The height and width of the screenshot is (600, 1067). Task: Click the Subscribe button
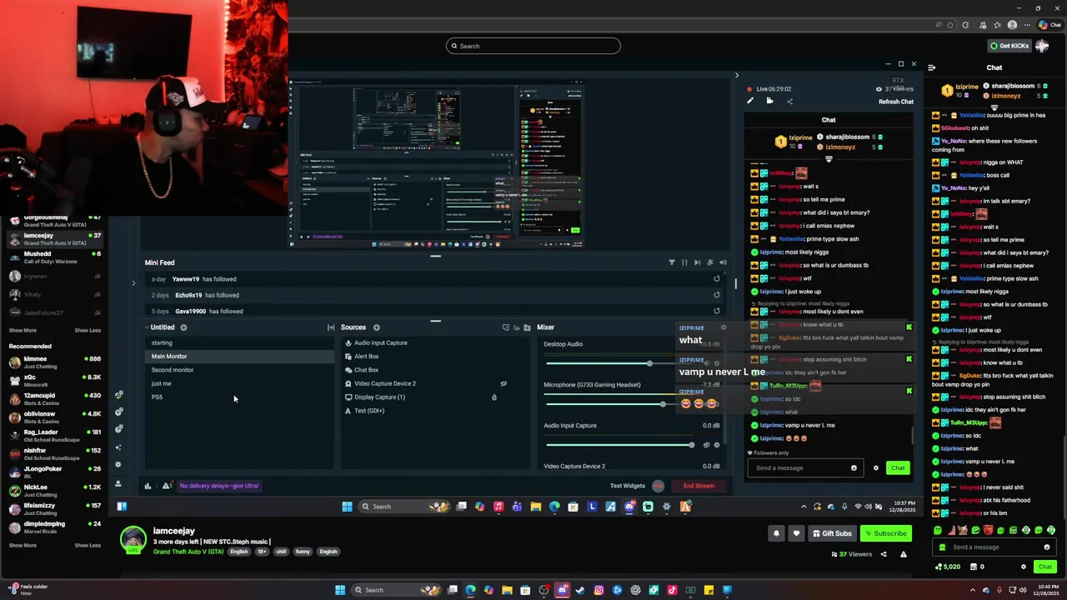[x=885, y=533]
